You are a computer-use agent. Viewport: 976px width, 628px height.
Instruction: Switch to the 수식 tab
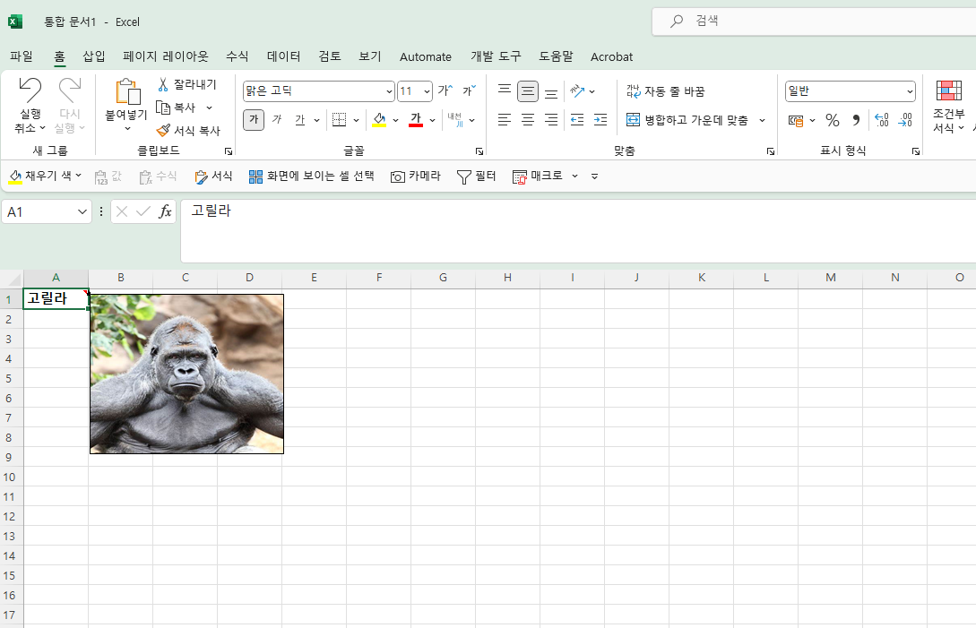(237, 56)
